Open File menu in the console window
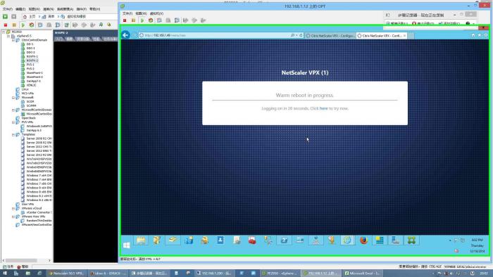 pyautogui.click(x=127, y=13)
